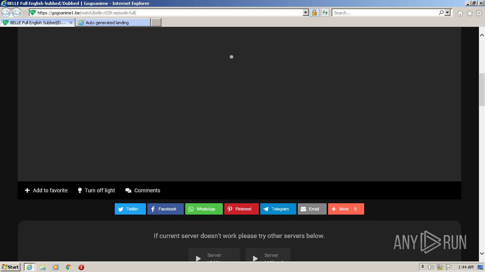485x272 pixels.
Task: Click the lightbulb icon
Action: pyautogui.click(x=80, y=190)
